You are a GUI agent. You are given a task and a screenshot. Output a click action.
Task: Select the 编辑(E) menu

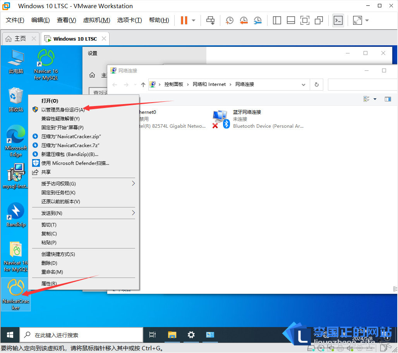41,20
